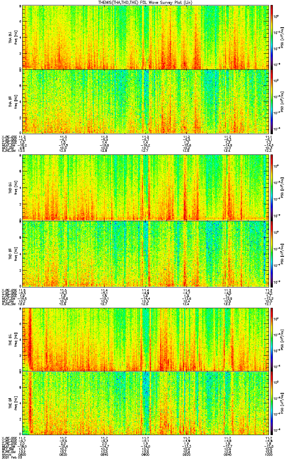
Task: Select the THE B-perpendicular spectrogram panel
Action: click(x=145, y=339)
